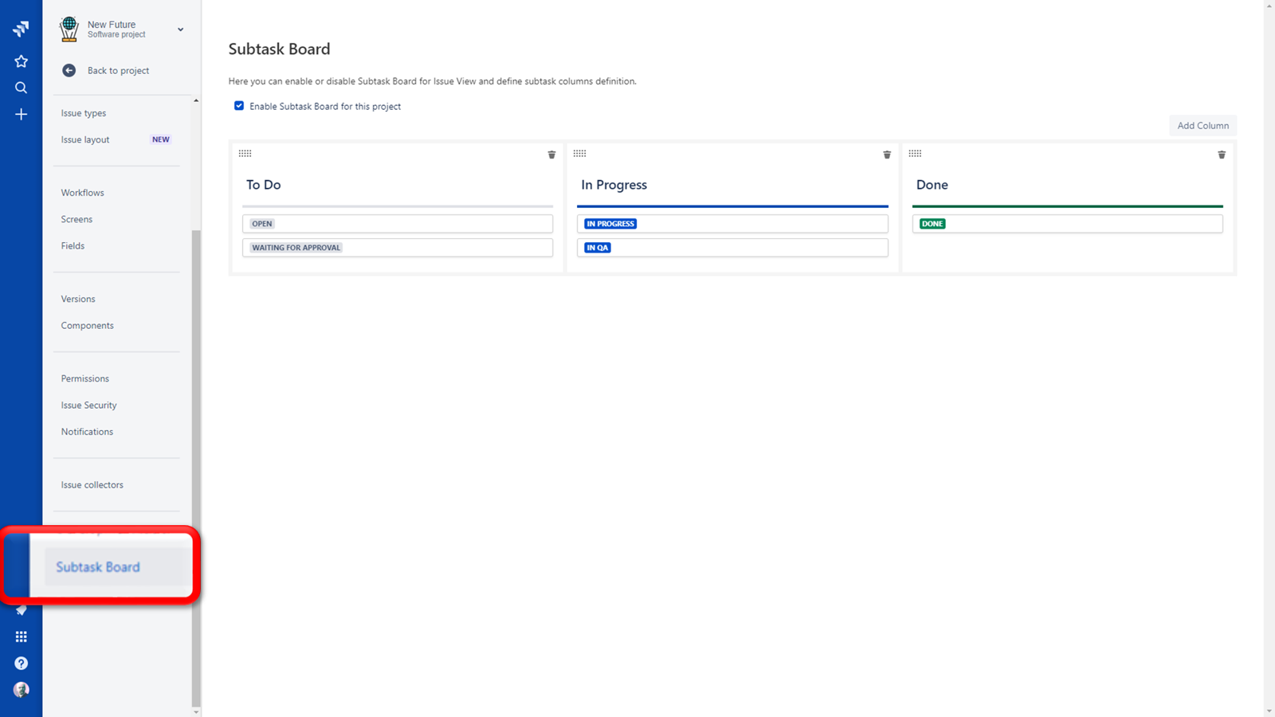The width and height of the screenshot is (1275, 717).
Task: Delete the Done column
Action: pyautogui.click(x=1222, y=155)
